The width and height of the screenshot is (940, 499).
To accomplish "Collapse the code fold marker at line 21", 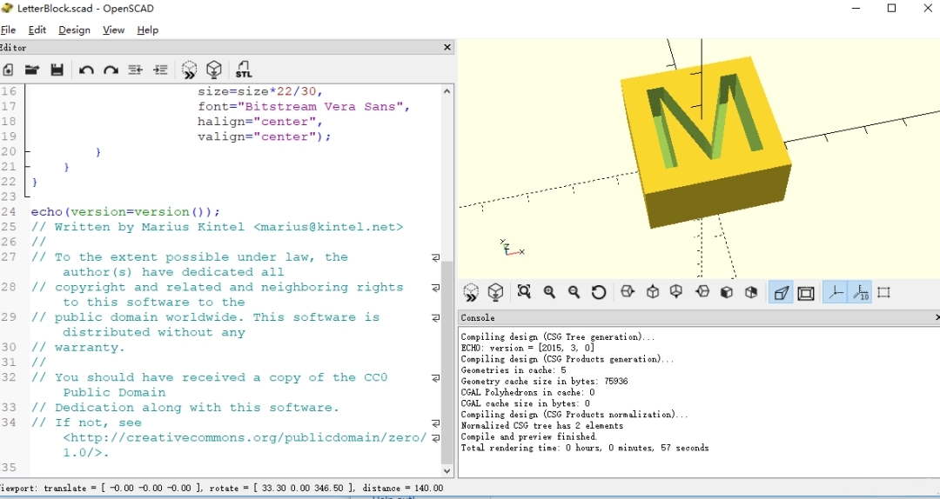I will tap(26, 167).
